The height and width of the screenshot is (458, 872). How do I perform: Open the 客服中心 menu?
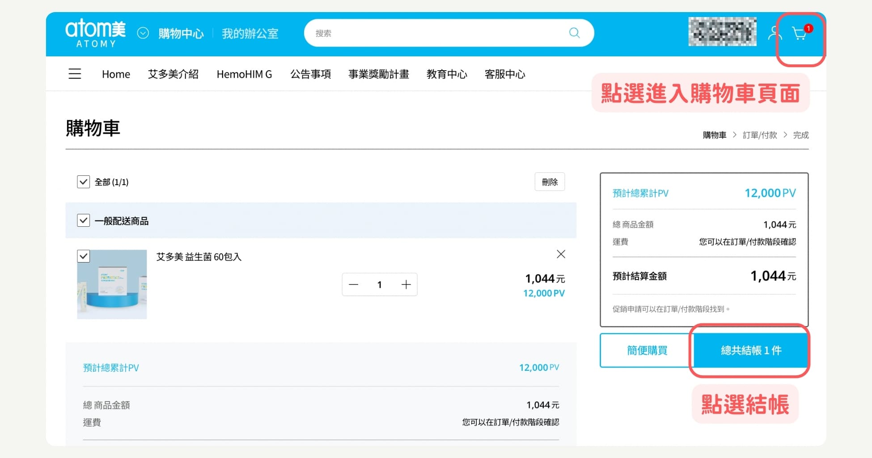(x=504, y=74)
